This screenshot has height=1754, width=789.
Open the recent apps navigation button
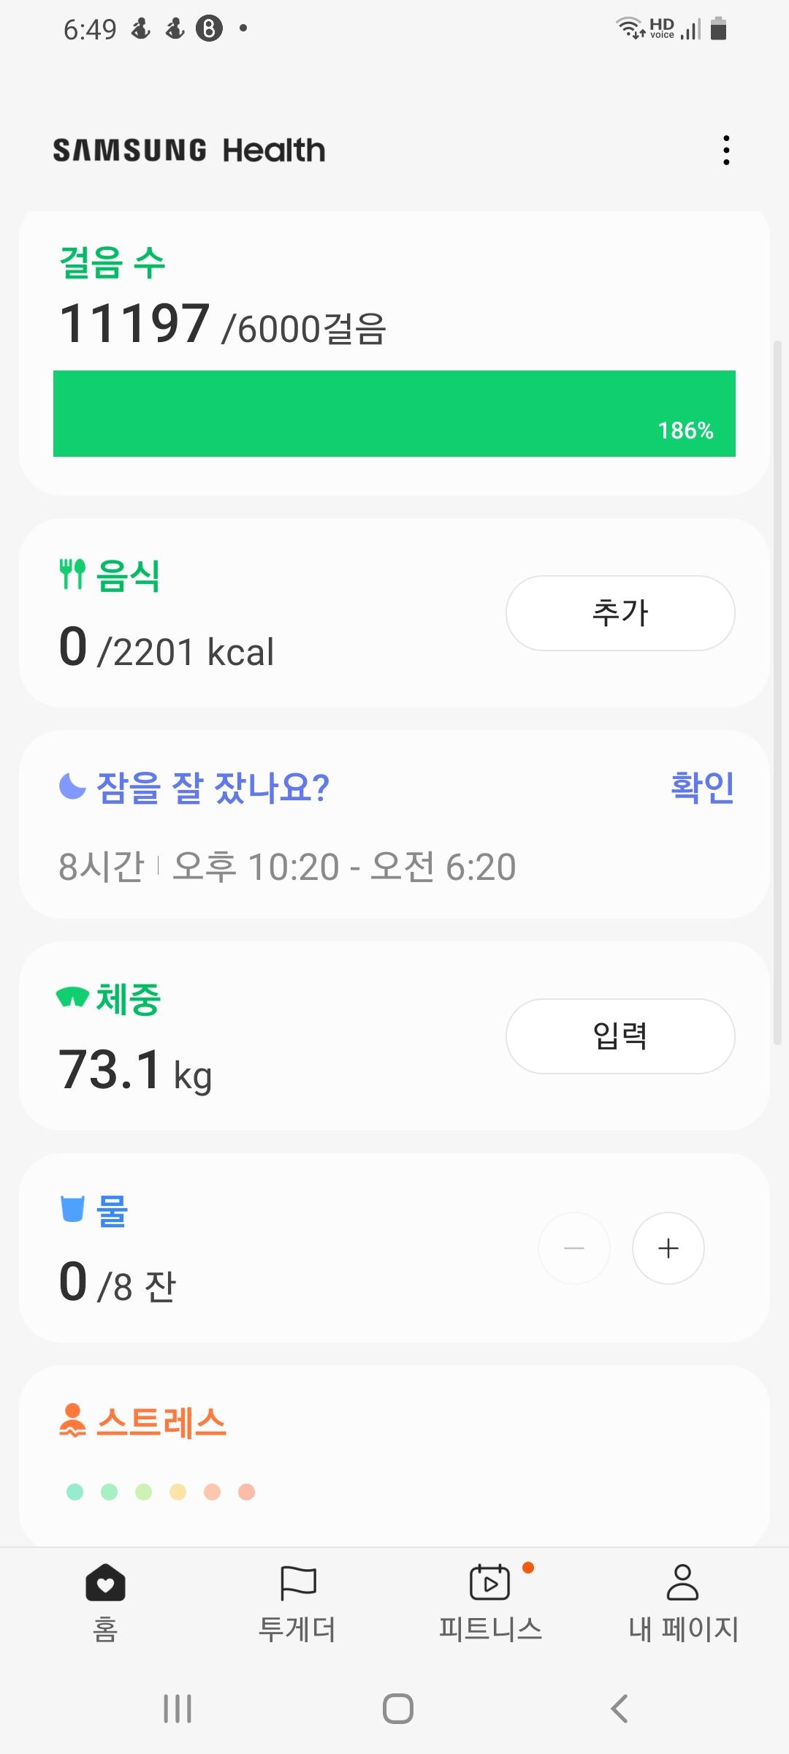coord(178,1709)
